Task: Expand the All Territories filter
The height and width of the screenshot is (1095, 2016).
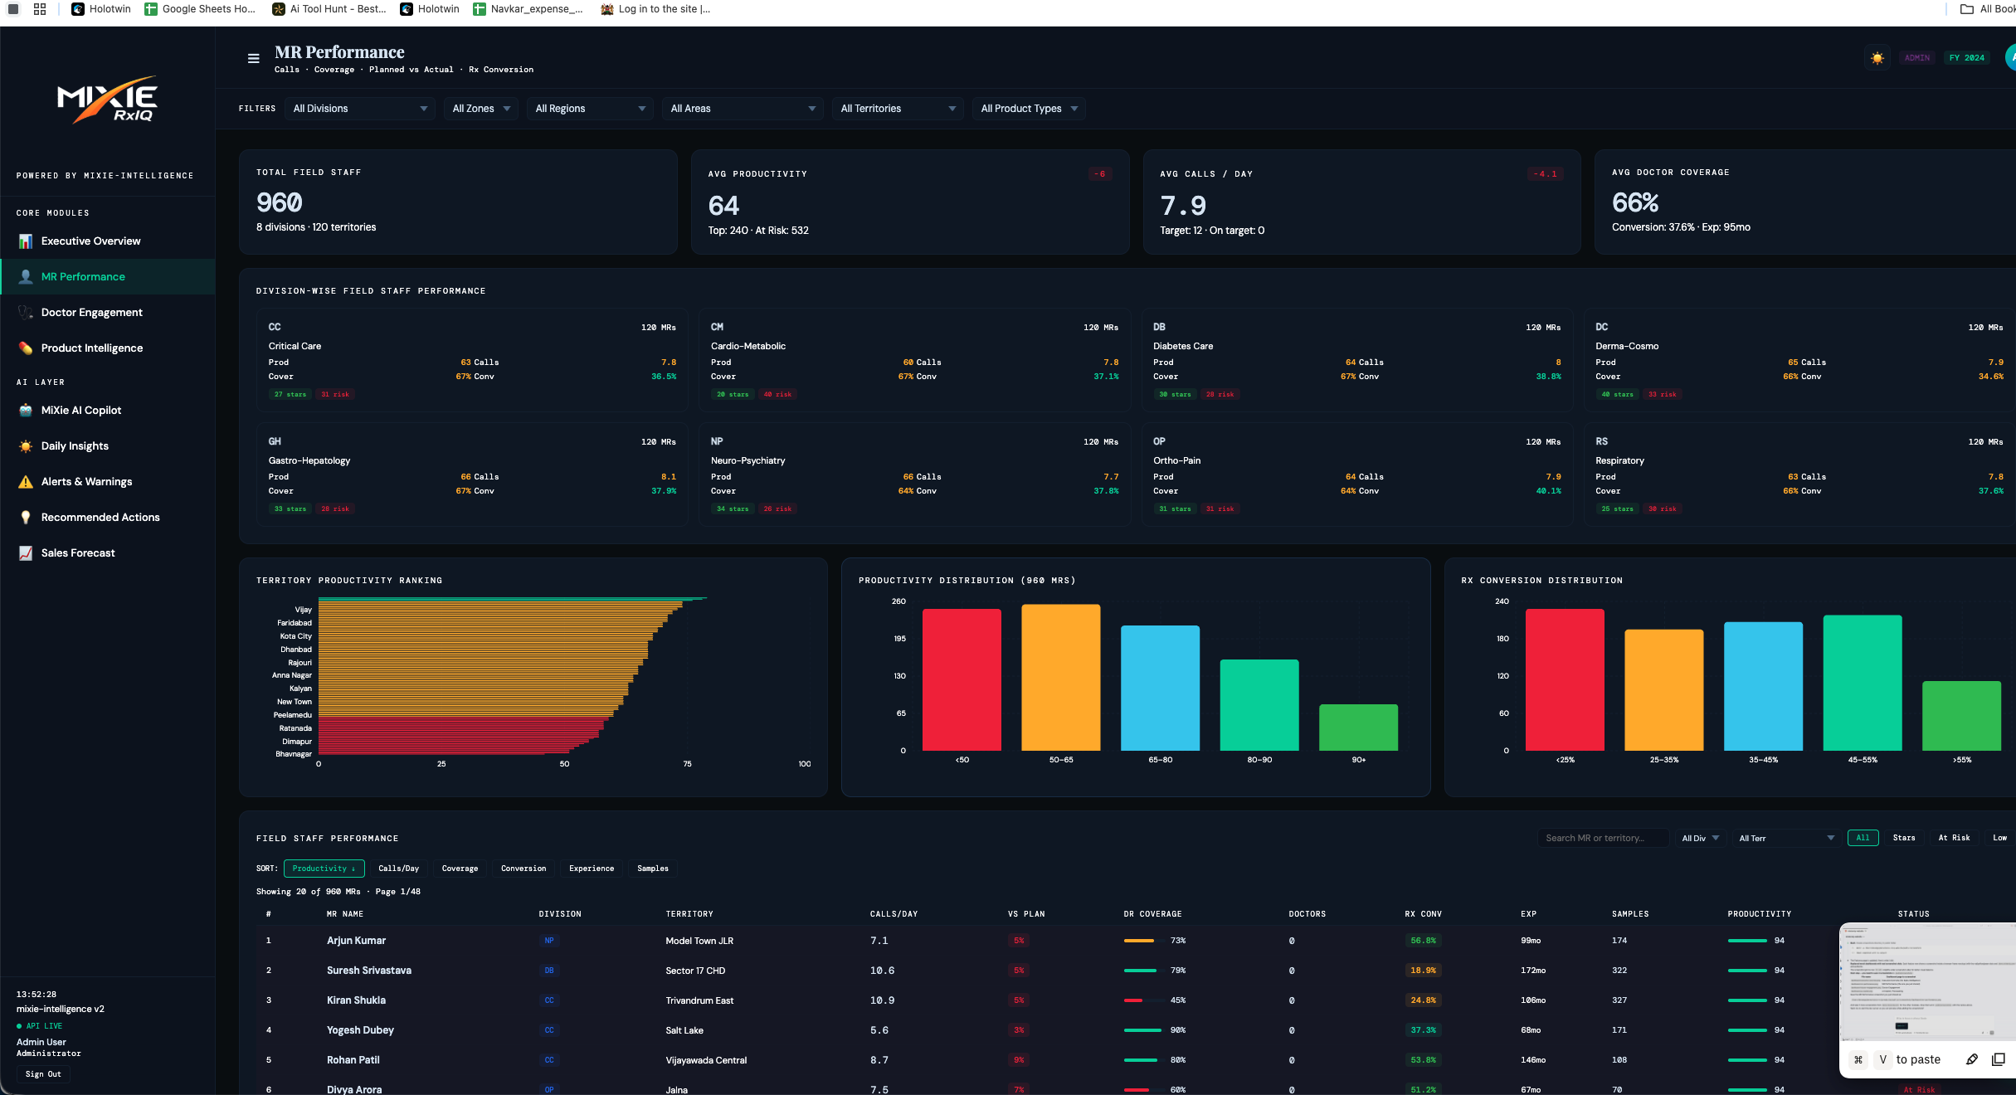Action: point(898,108)
